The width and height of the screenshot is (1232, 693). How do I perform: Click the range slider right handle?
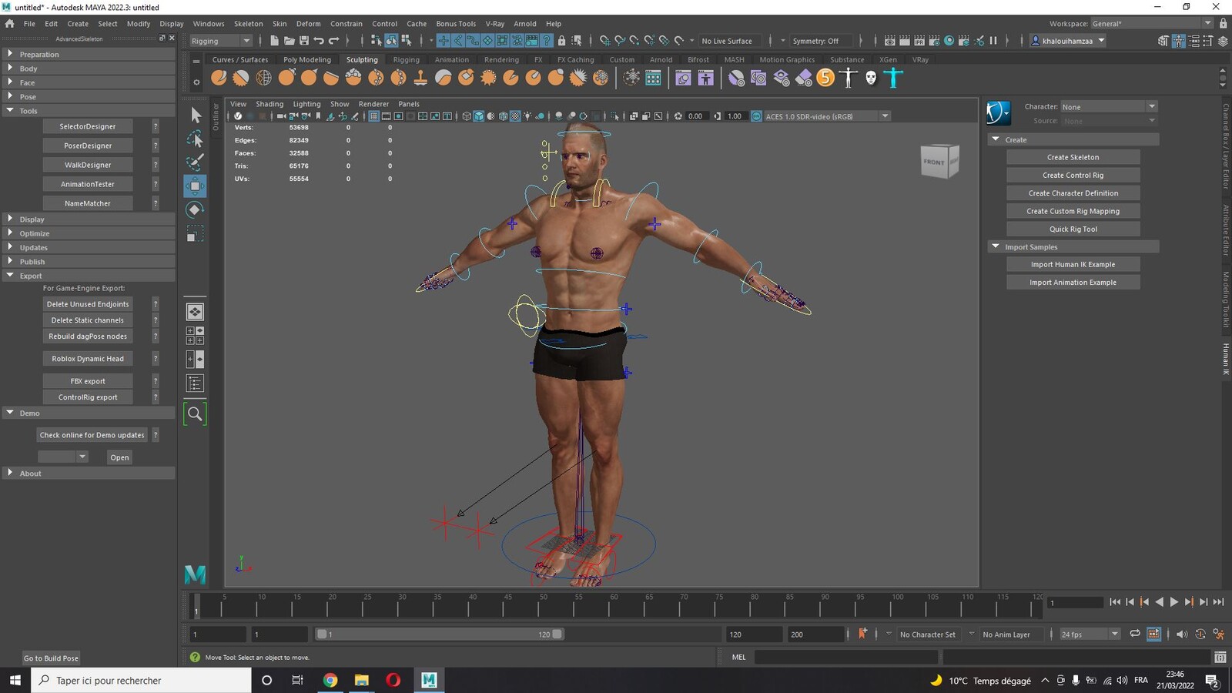[x=557, y=634]
